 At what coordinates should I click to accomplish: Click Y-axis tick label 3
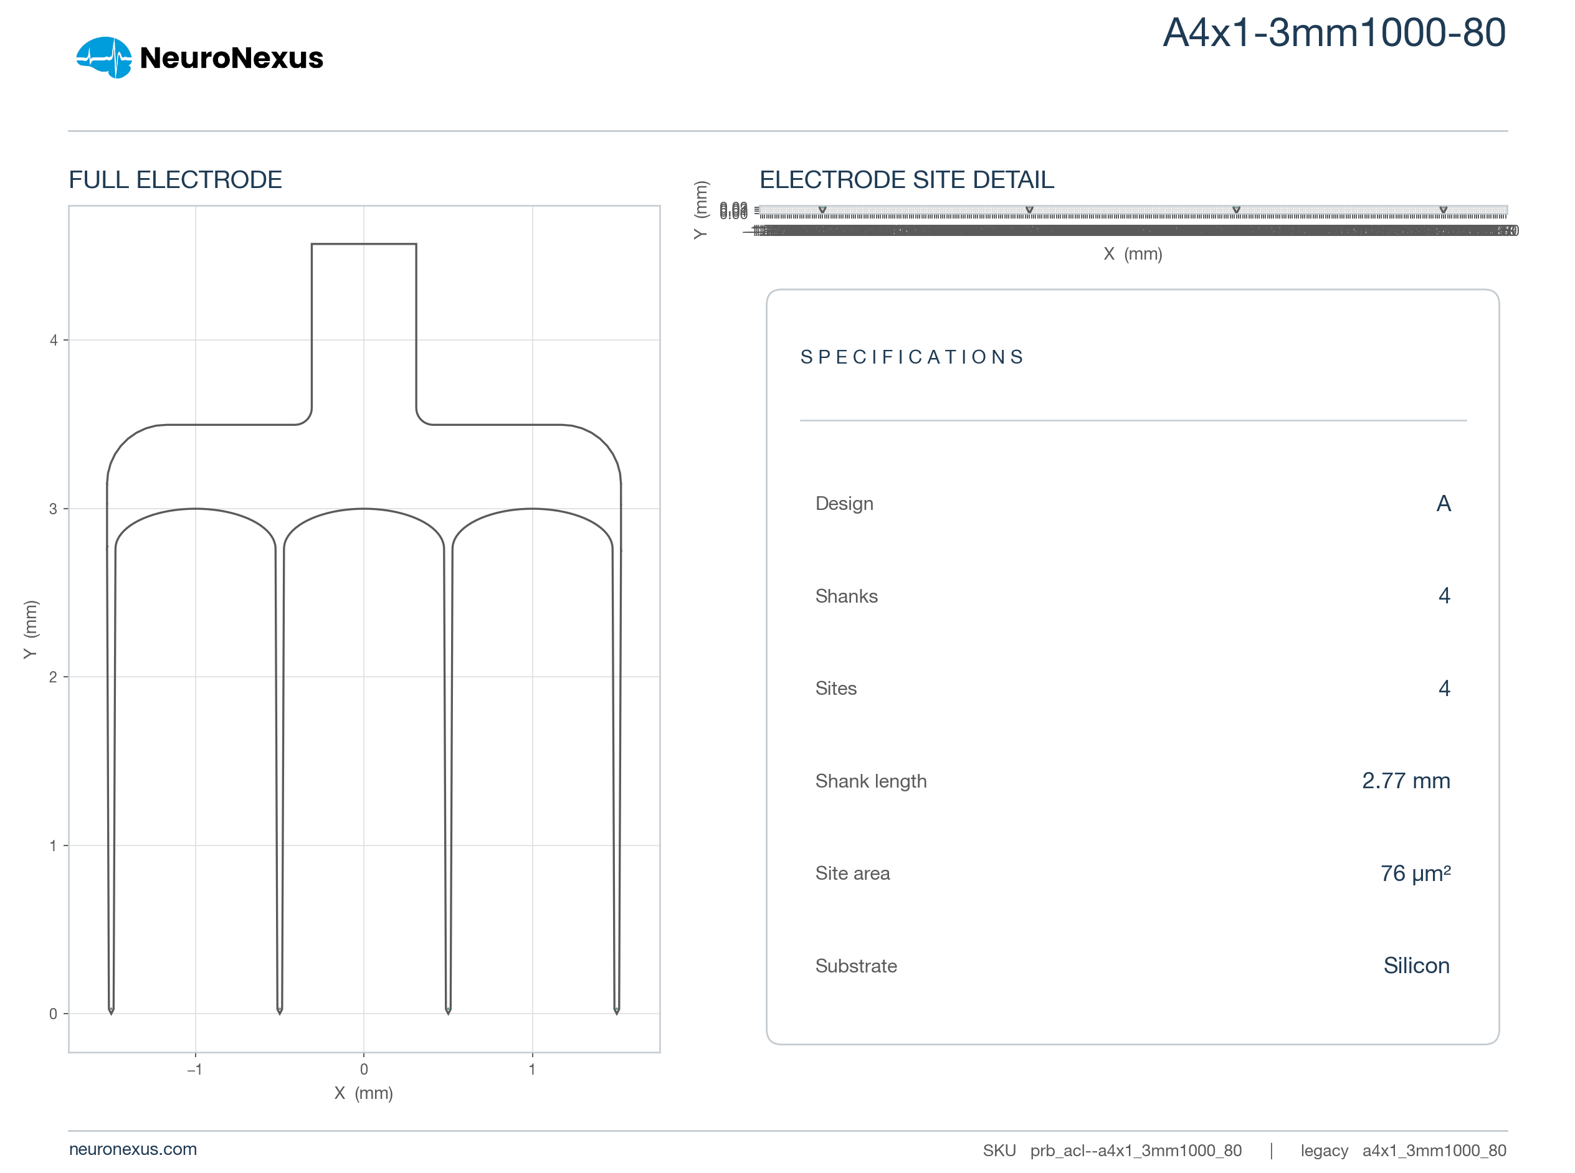click(54, 509)
